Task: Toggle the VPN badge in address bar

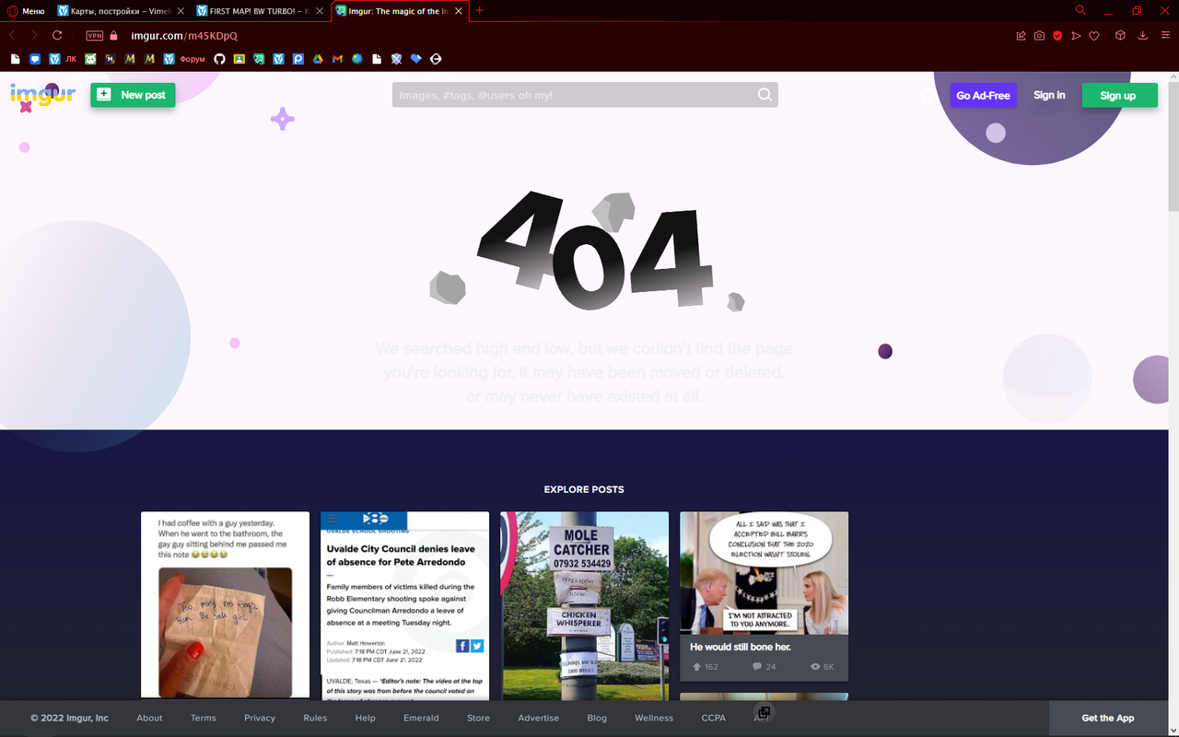Action: click(94, 36)
